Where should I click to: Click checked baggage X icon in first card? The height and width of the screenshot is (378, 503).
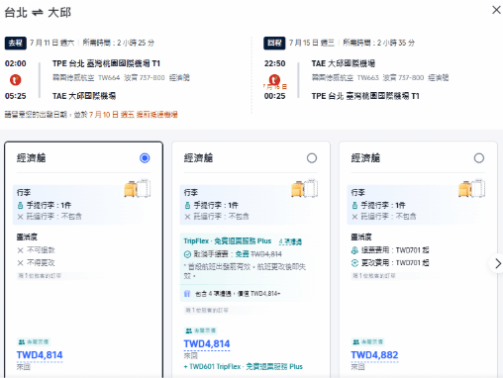20,217
